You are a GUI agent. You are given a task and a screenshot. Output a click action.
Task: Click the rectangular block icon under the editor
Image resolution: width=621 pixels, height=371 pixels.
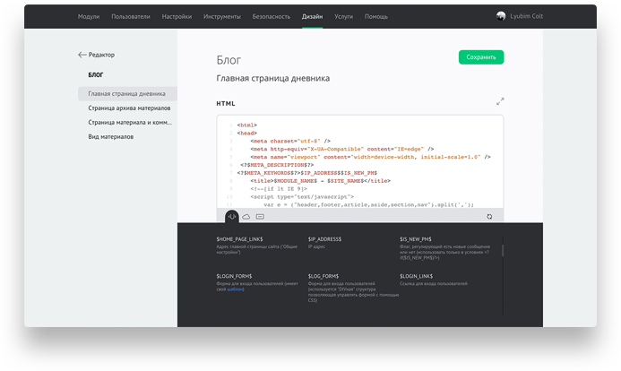[260, 217]
